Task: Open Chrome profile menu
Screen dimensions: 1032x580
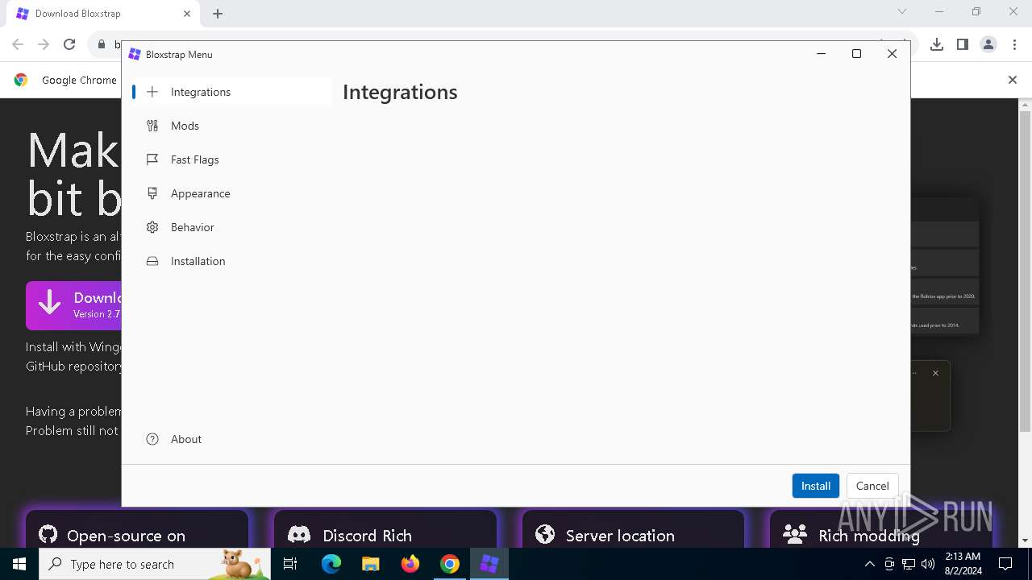Action: click(988, 44)
